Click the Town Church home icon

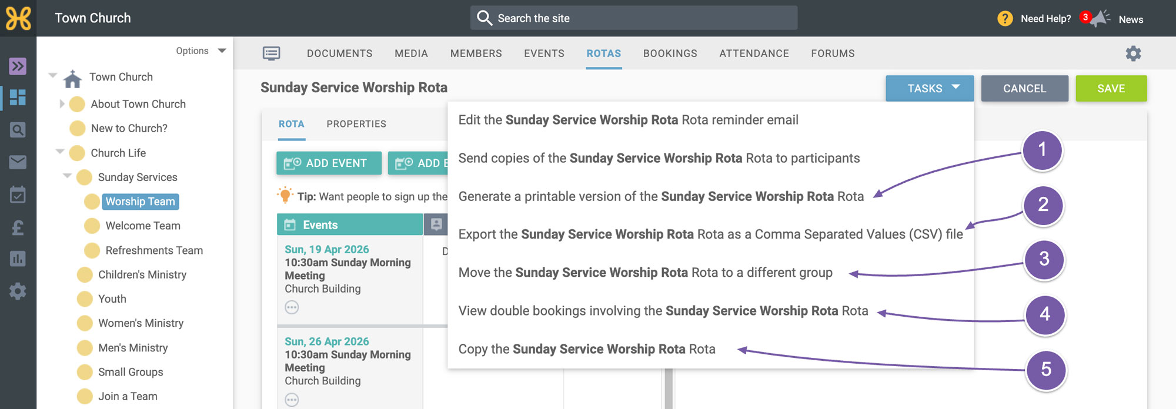tap(72, 78)
